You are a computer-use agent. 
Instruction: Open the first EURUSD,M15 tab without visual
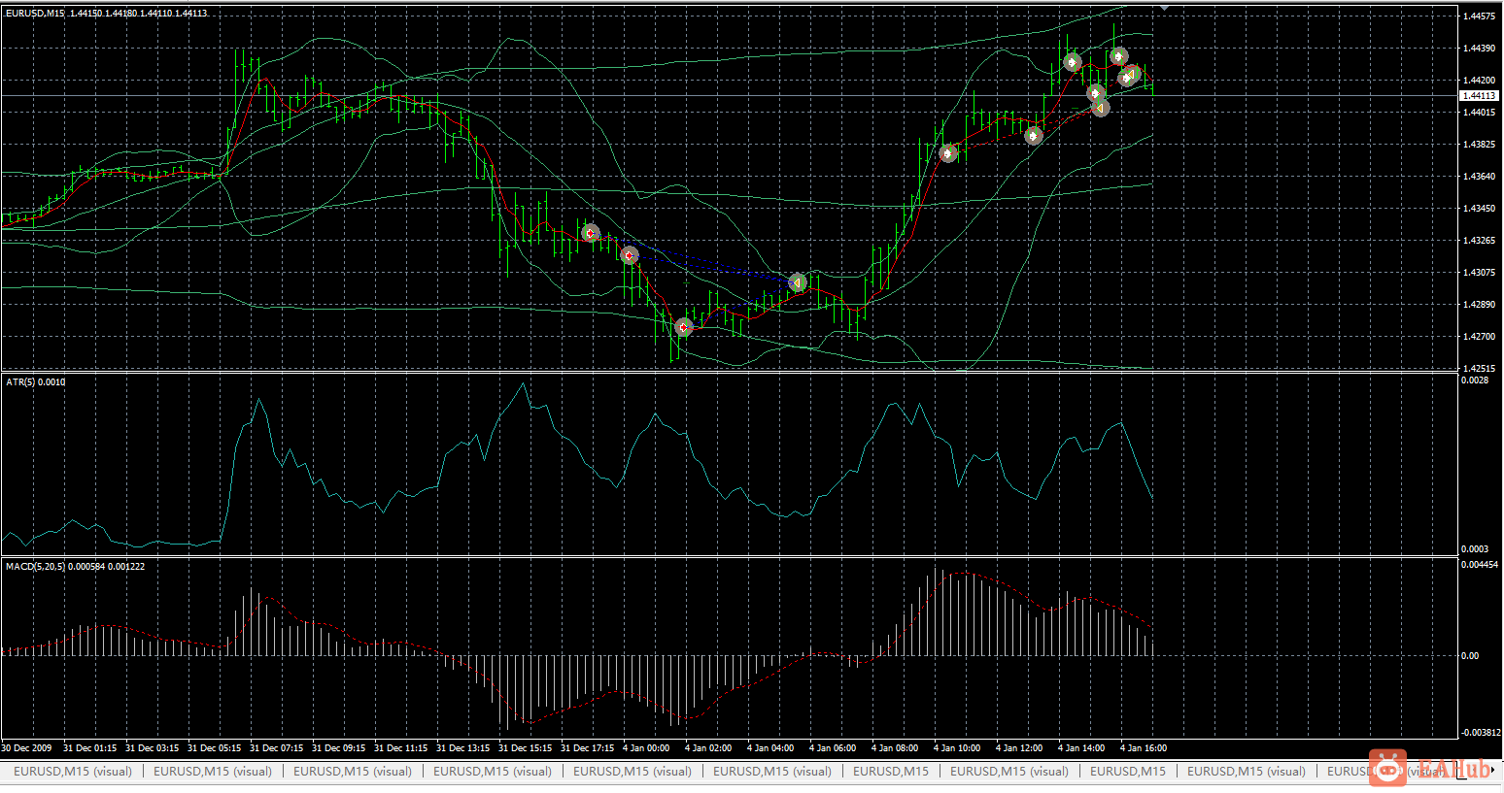coord(890,772)
